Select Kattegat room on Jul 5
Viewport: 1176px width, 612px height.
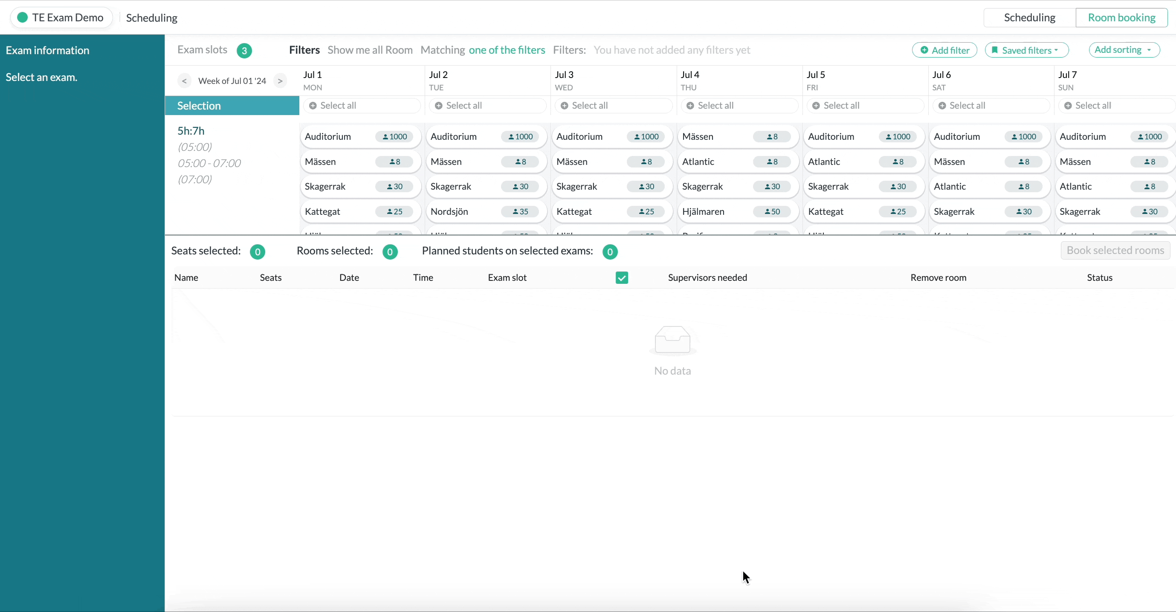863,212
